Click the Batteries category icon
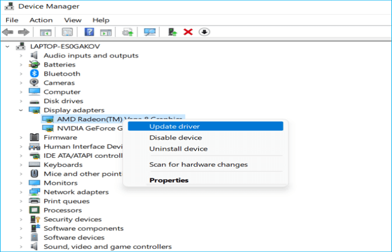 (34, 64)
